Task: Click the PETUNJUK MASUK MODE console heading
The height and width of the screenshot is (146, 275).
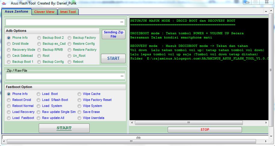Action: [x=182, y=21]
